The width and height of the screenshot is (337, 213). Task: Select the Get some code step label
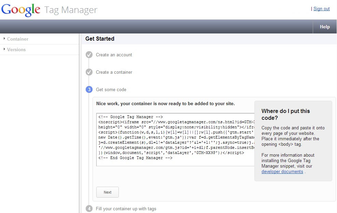coord(111,90)
